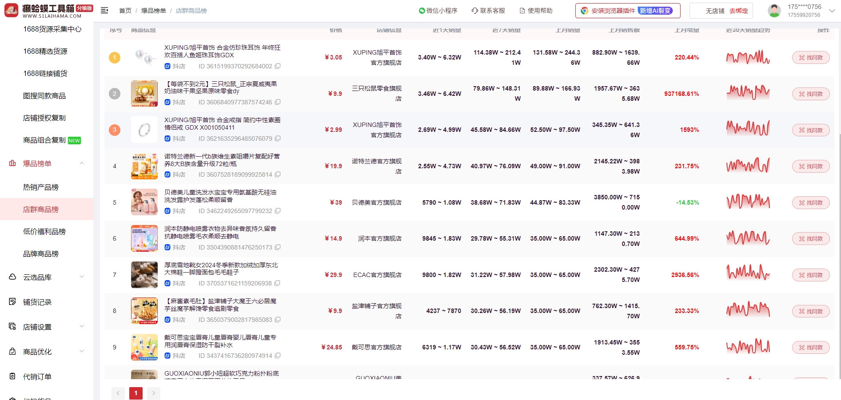The width and height of the screenshot is (841, 400).
Task: Click 去绑定 link to bind store
Action: 739,11
